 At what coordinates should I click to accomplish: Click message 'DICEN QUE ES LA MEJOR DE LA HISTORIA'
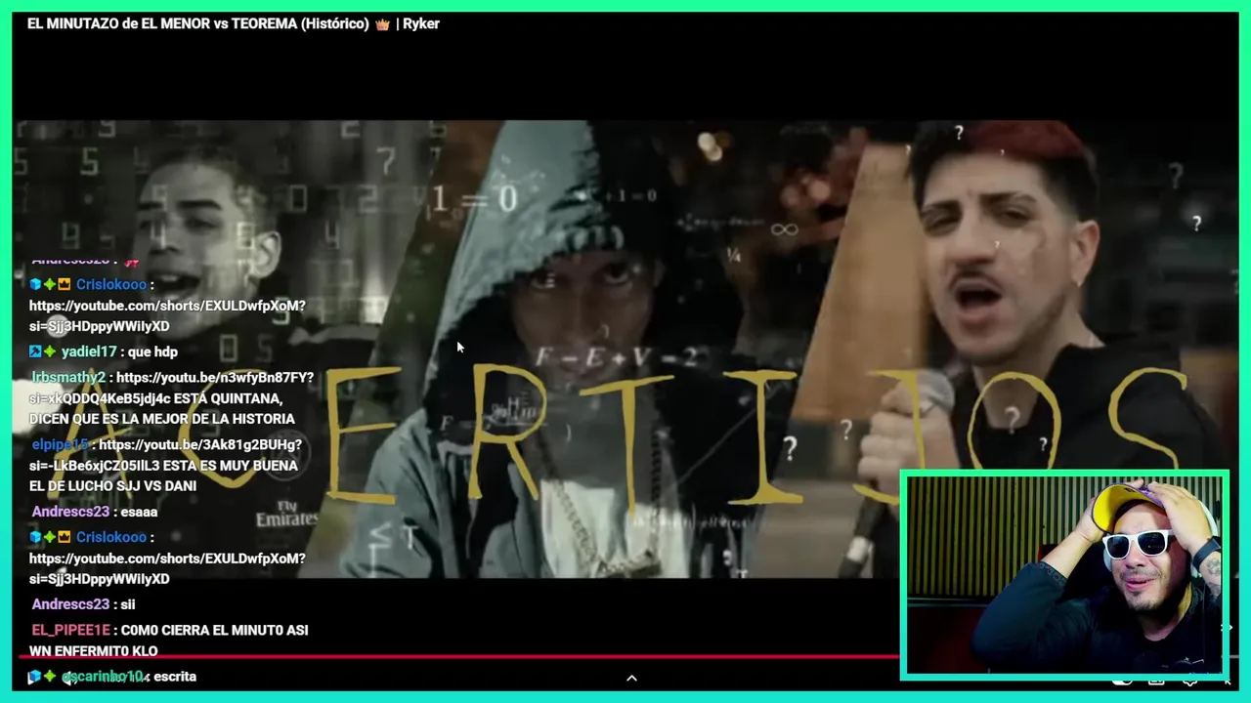click(162, 419)
